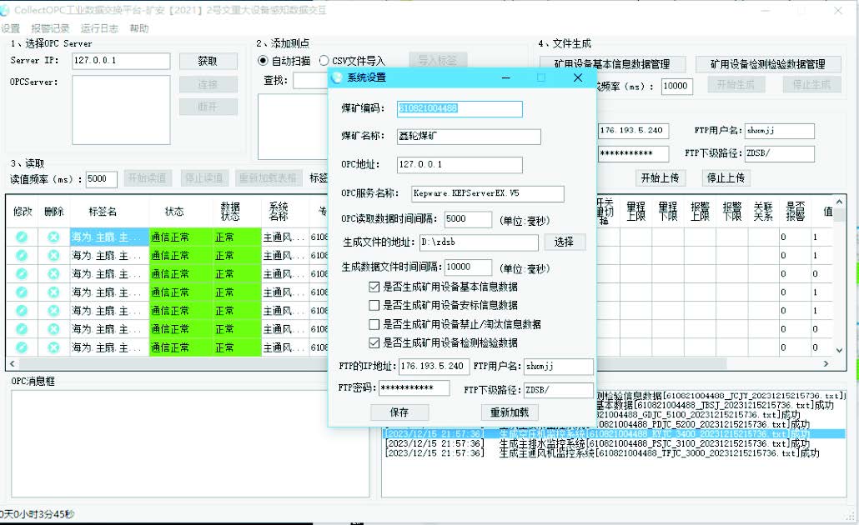Select the CSV文件导入 radio button

325,60
